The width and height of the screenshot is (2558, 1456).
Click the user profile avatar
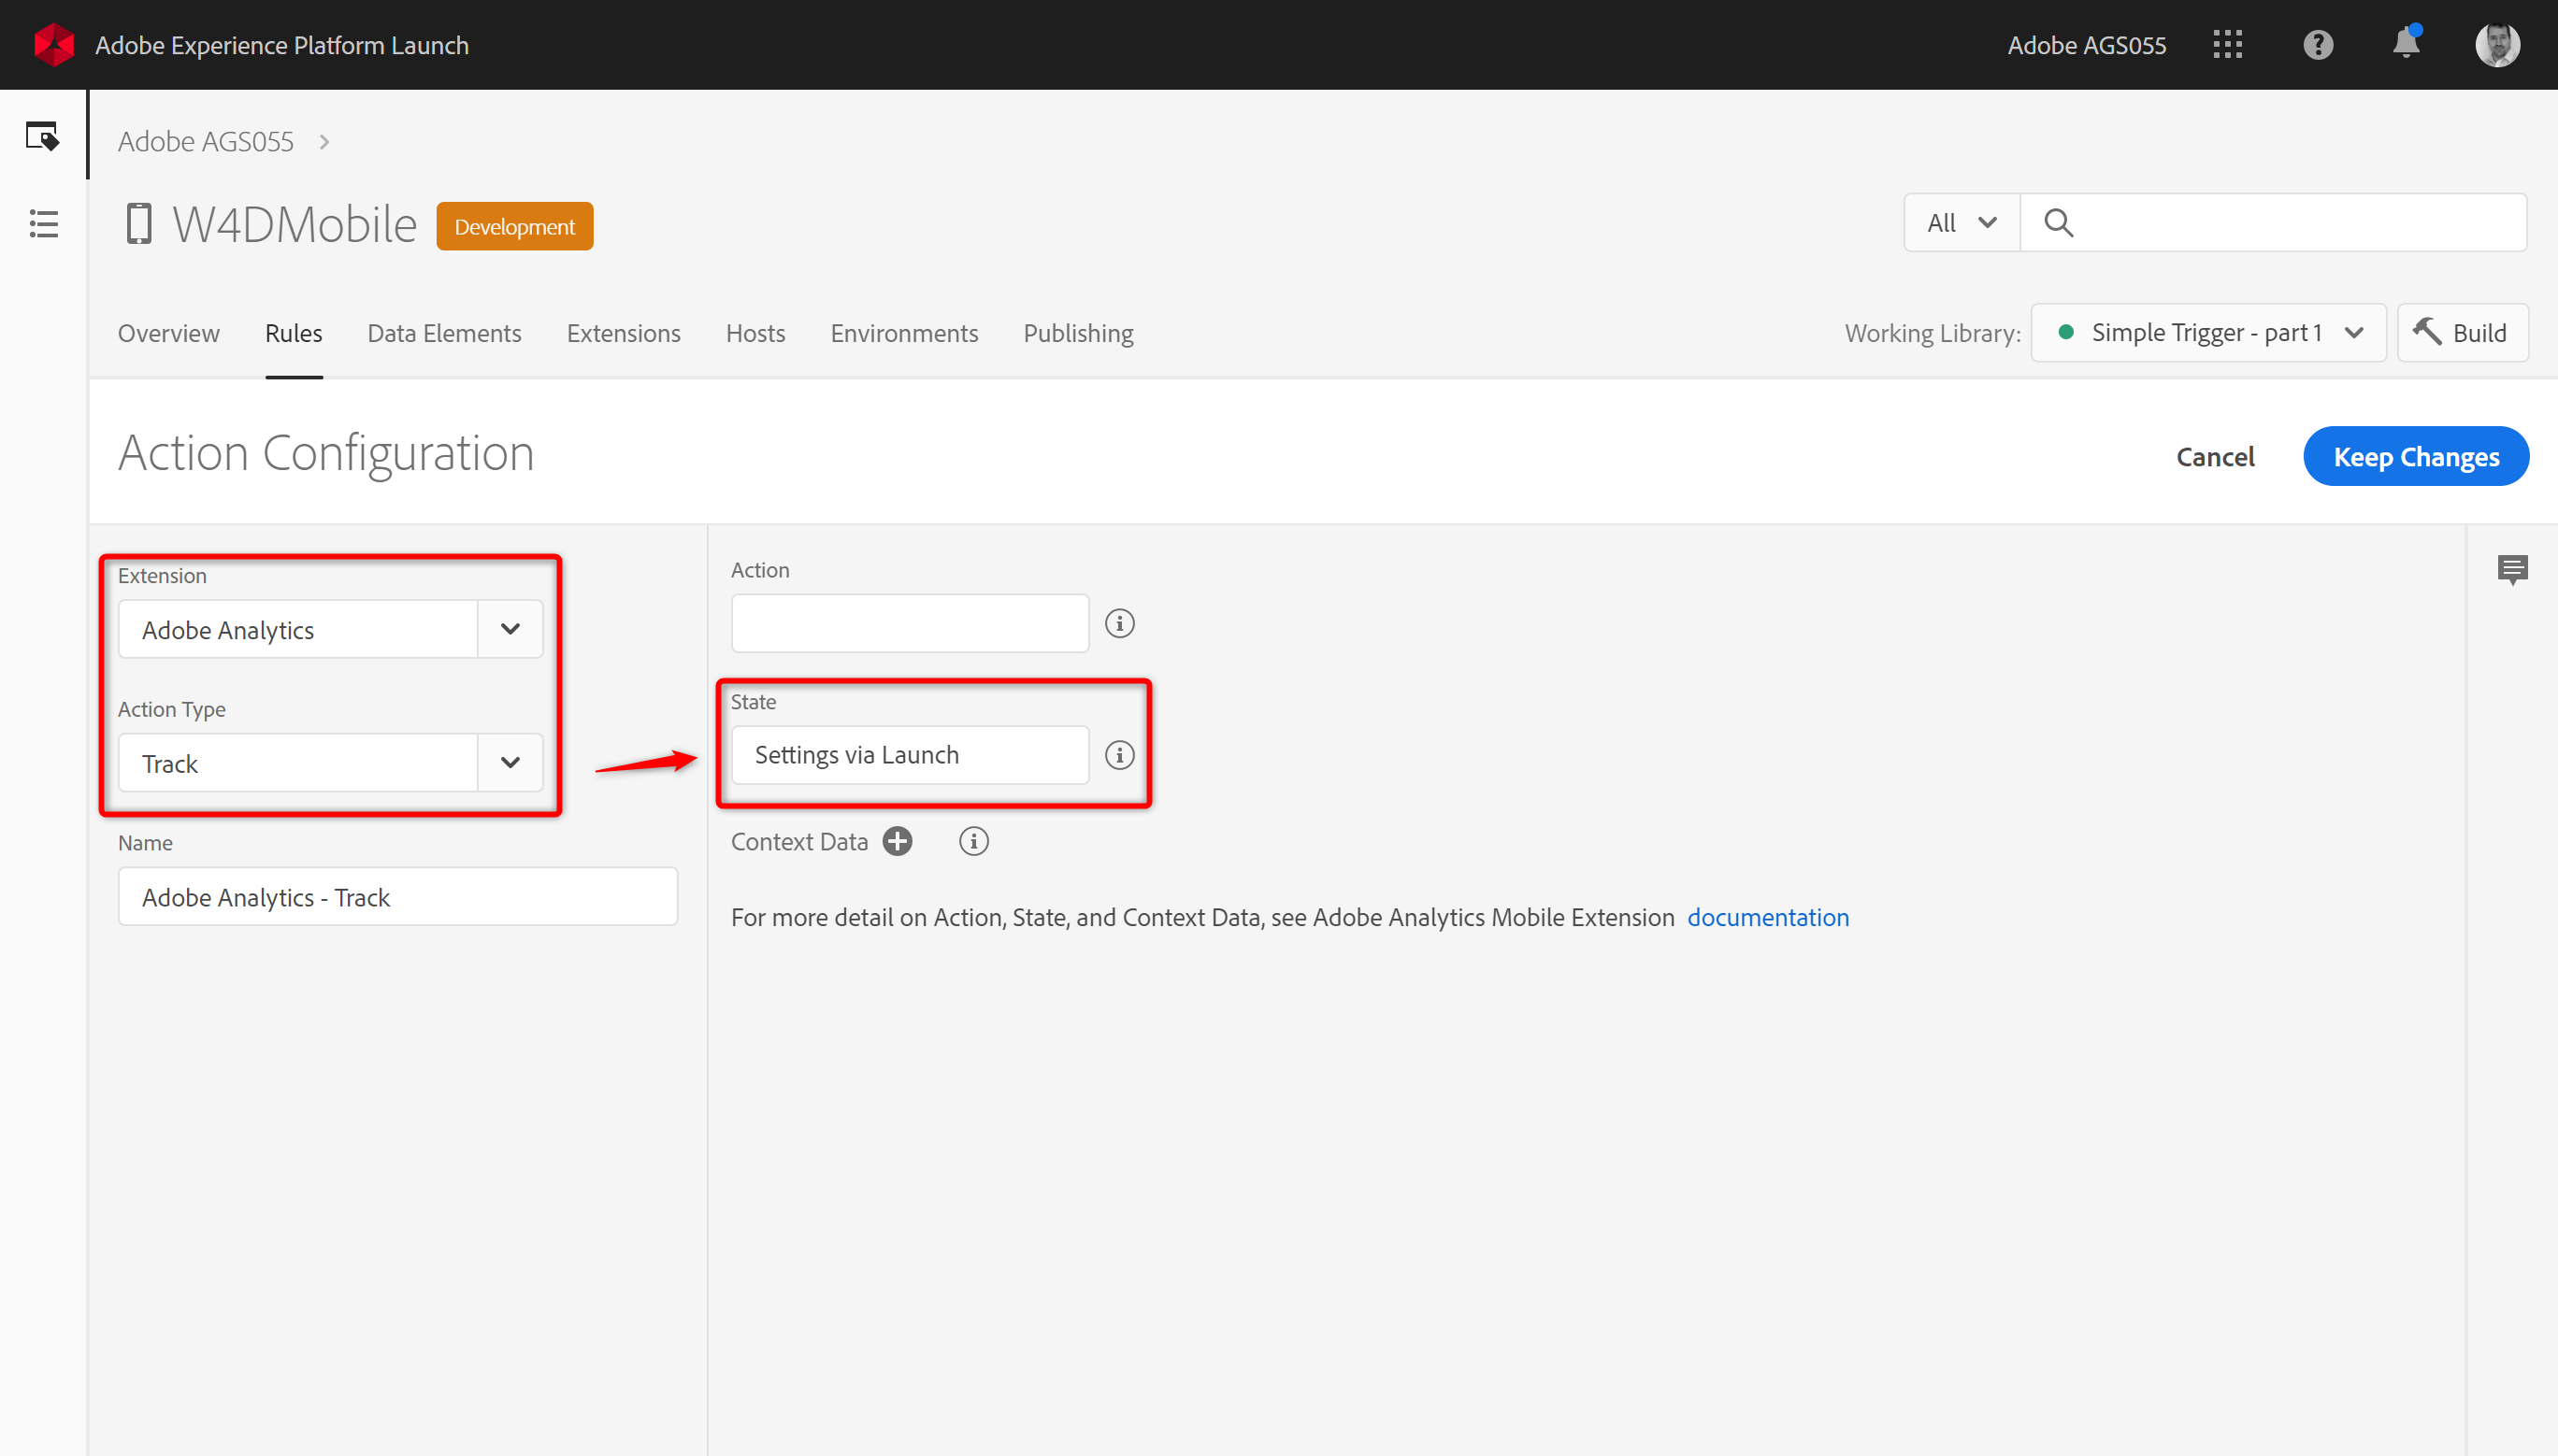point(2496,45)
